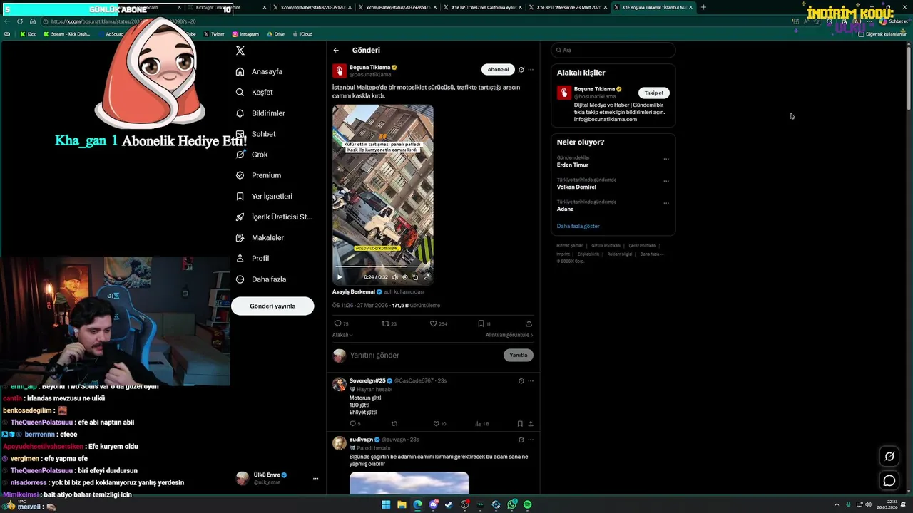
Task: Repost the Sovereign#25 comment
Action: coord(394,424)
